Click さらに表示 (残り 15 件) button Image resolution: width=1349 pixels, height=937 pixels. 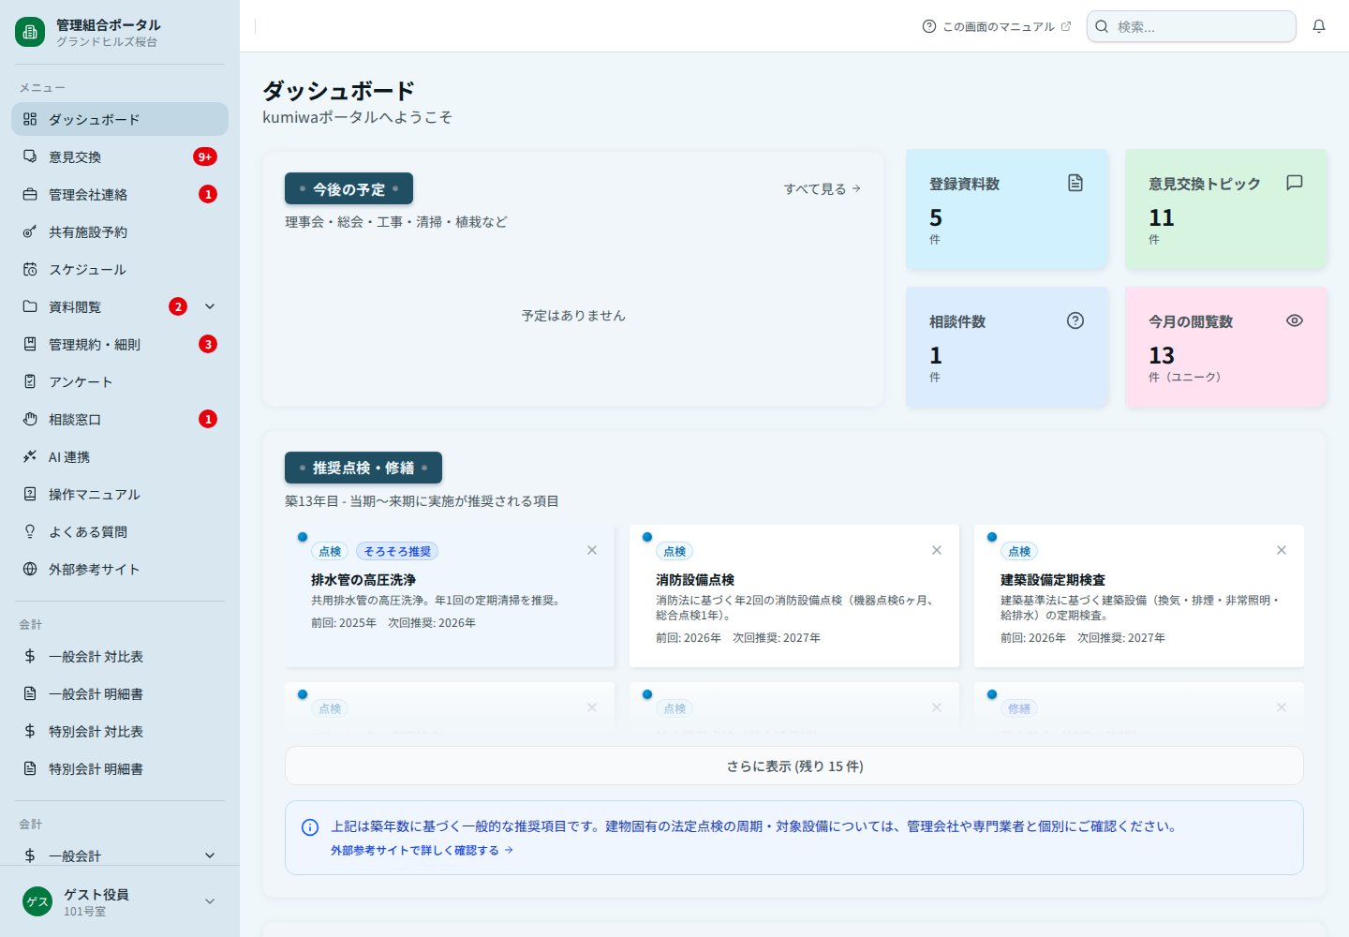point(794,766)
